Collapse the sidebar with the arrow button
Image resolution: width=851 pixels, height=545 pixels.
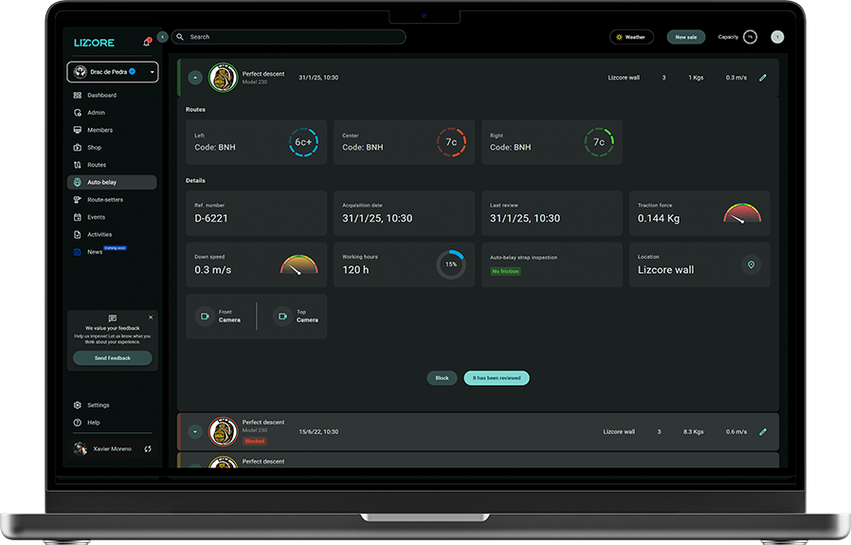(x=162, y=37)
